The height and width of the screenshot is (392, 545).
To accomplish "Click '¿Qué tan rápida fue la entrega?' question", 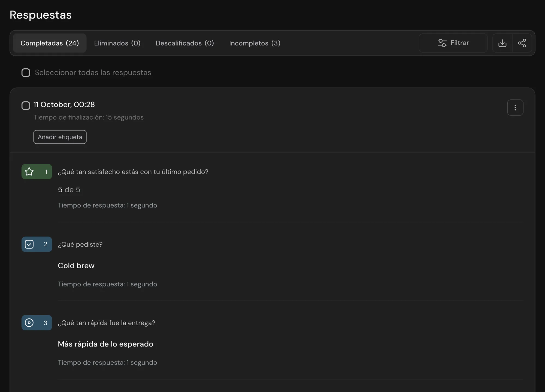I will pyautogui.click(x=107, y=323).
